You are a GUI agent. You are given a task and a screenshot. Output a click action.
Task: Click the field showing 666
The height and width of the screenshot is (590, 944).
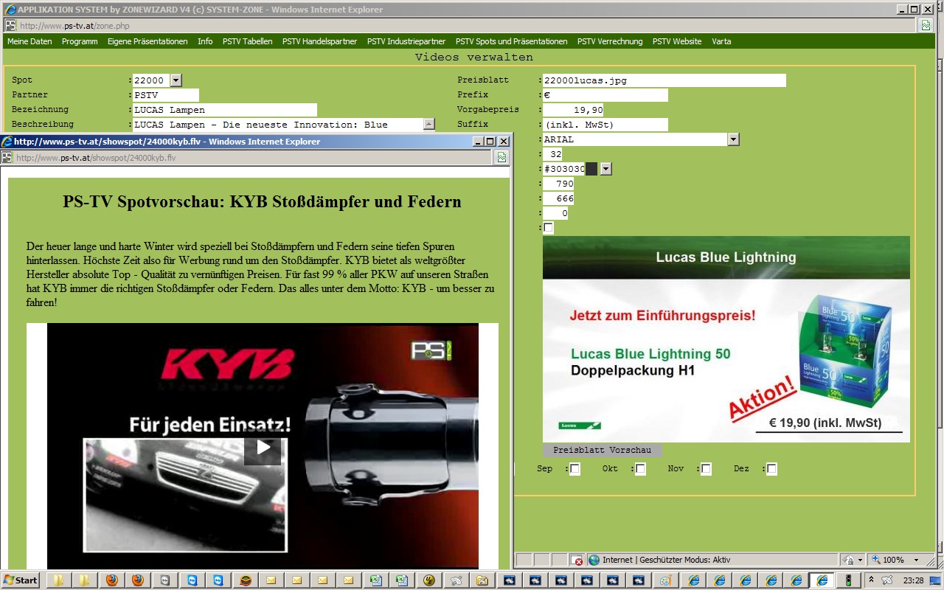[x=558, y=198]
